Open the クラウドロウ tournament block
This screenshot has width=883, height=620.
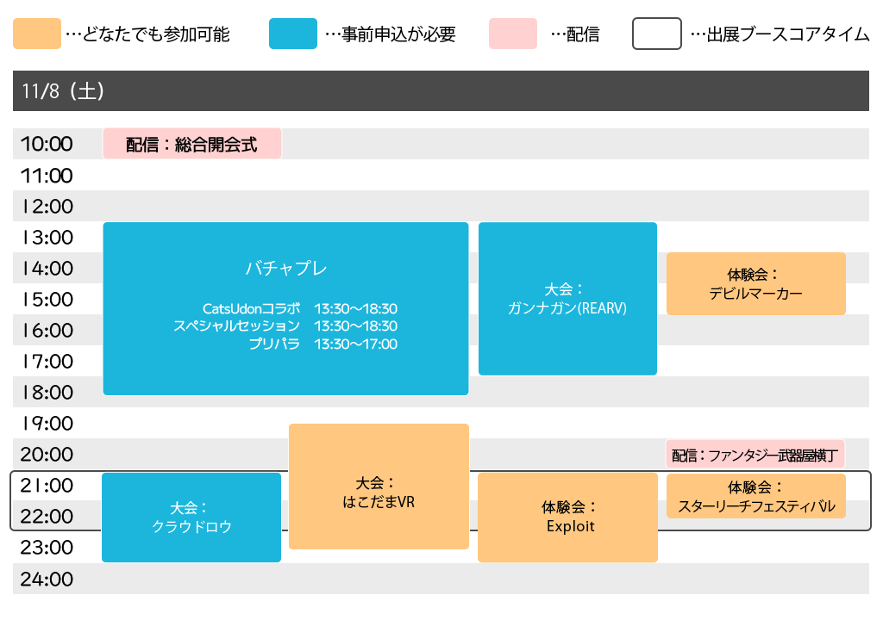[x=191, y=518]
